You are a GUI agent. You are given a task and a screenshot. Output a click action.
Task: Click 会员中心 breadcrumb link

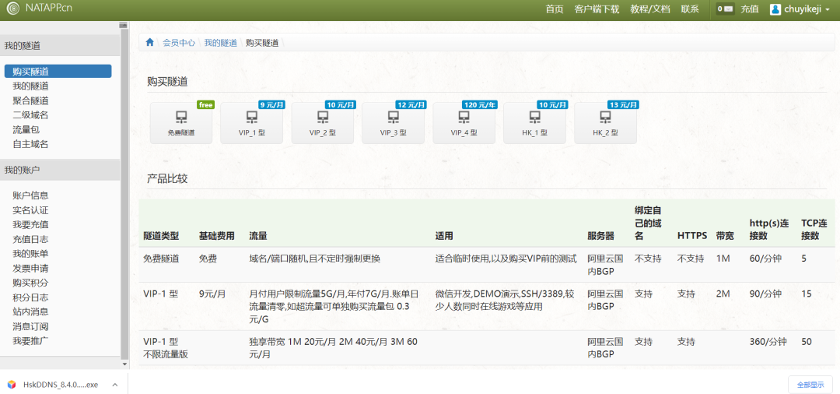(x=179, y=43)
